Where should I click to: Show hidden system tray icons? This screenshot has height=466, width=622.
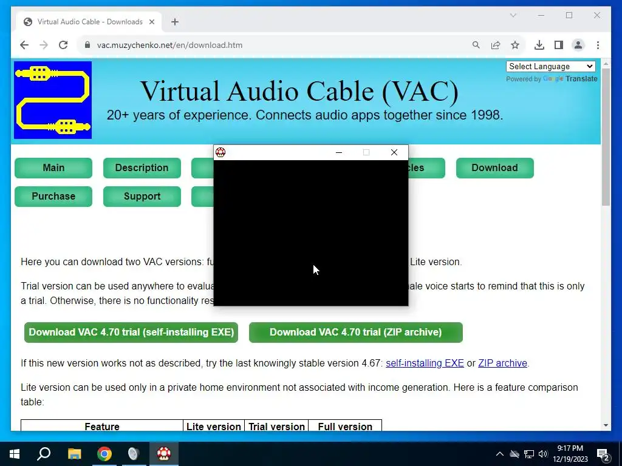[x=500, y=454]
